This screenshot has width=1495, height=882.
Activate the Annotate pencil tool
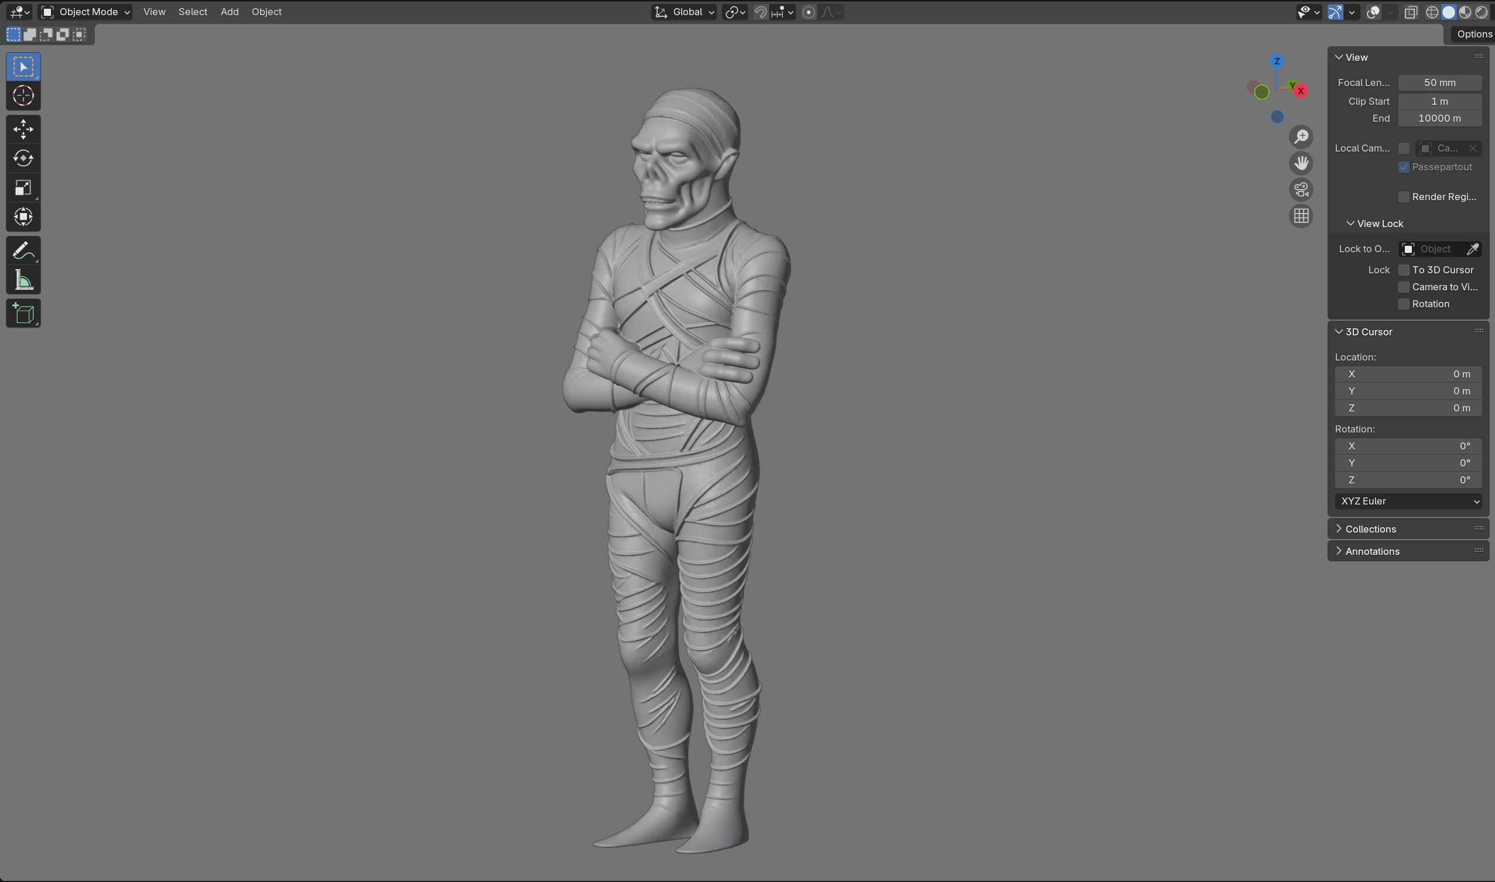23,251
